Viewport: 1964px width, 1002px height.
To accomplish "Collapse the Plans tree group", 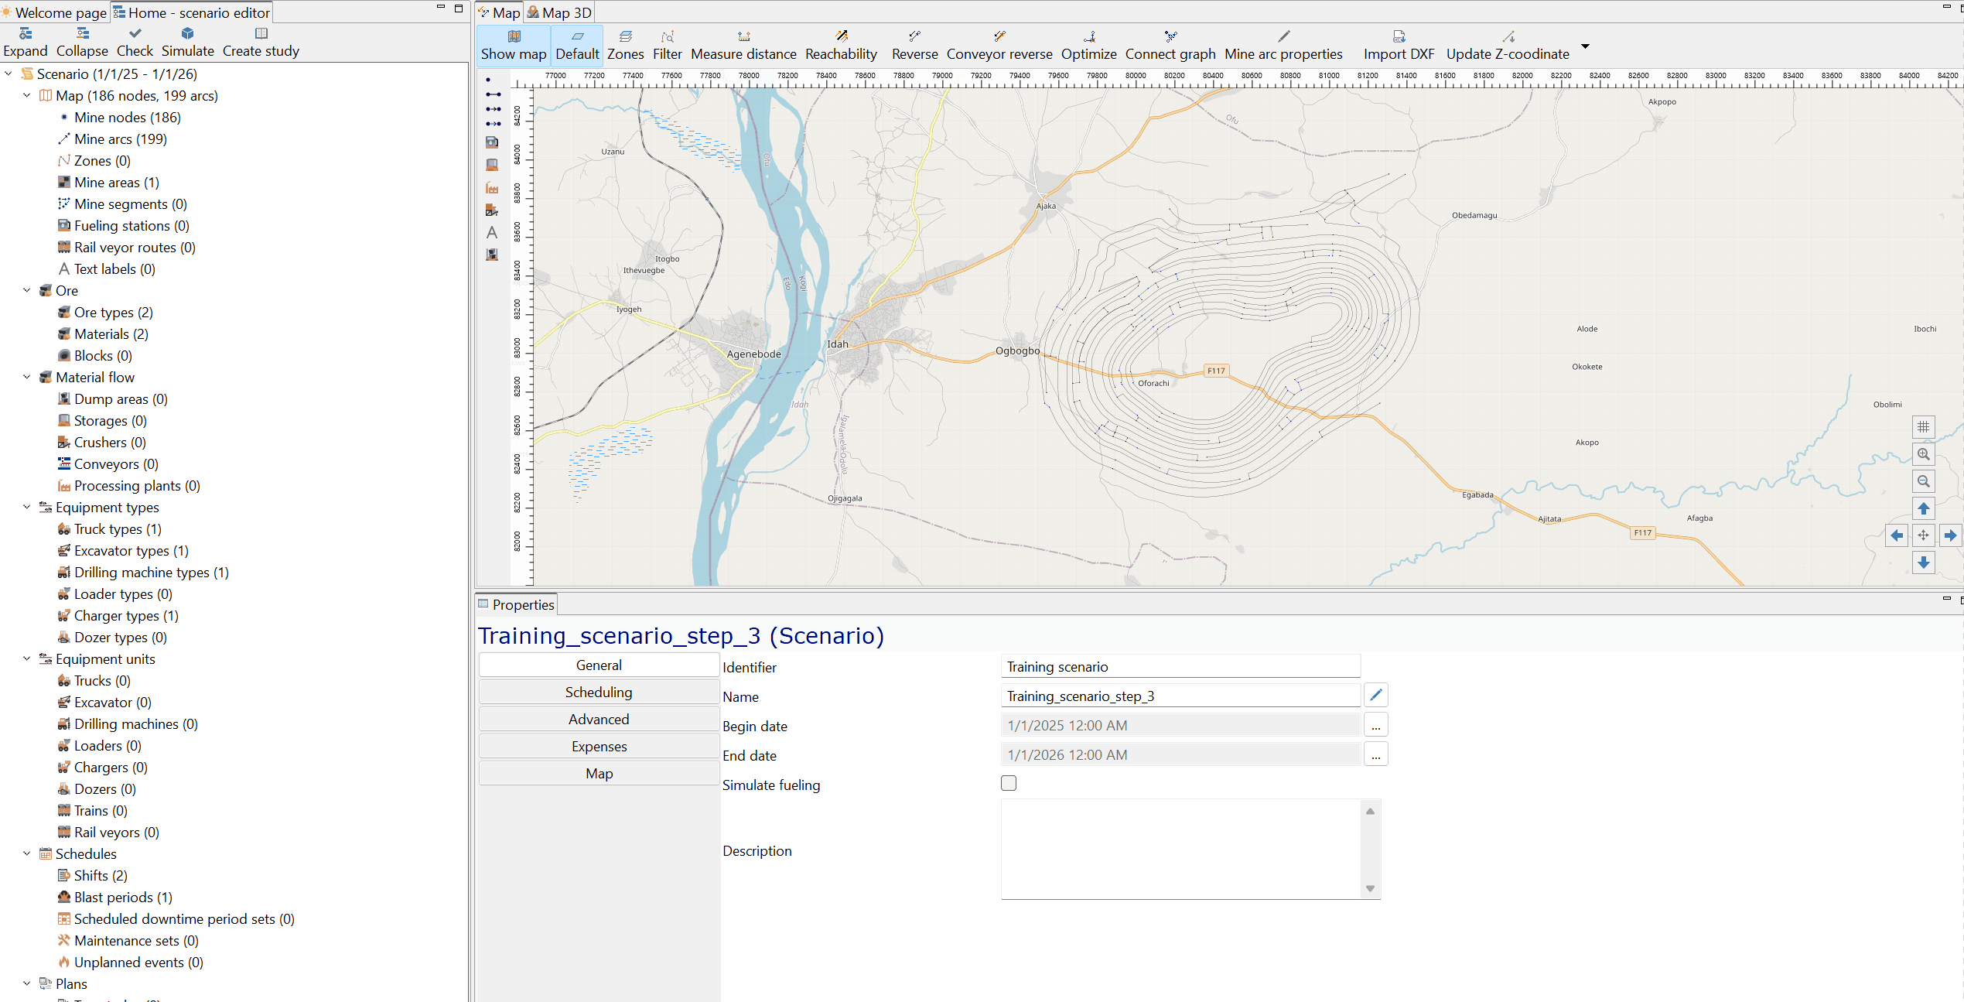I will click(27, 984).
